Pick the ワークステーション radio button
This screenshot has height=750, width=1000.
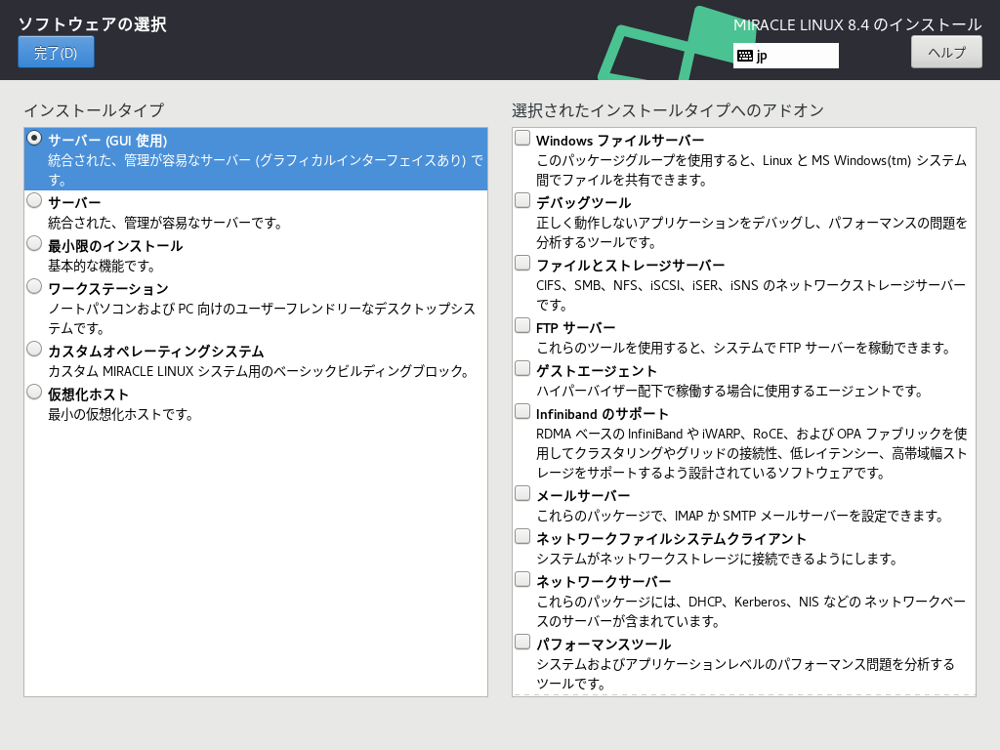click(x=34, y=287)
